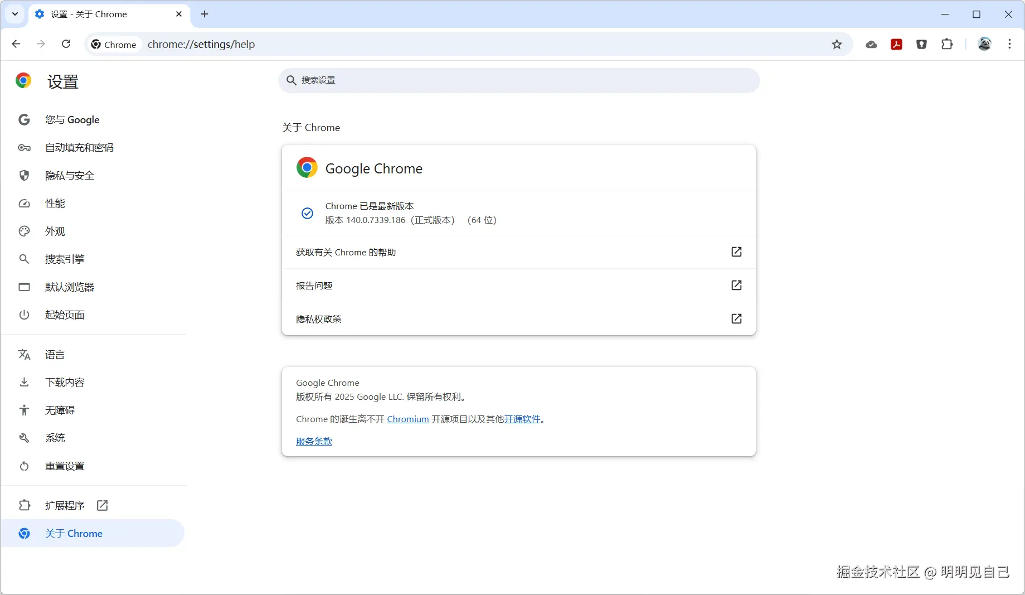The image size is (1025, 595).
Task: Click the default browser window icon
Action: coord(24,287)
